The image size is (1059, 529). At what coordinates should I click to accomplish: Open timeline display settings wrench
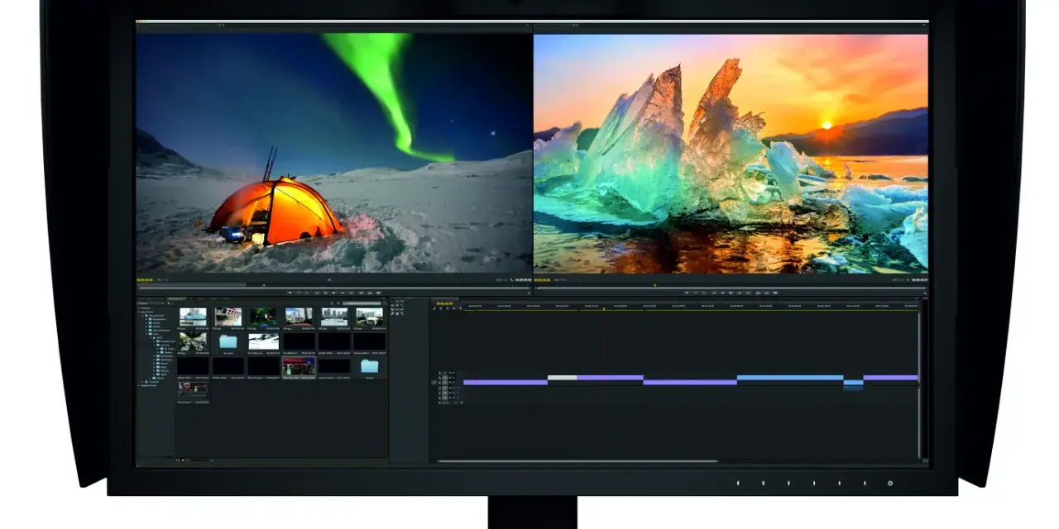[x=461, y=308]
